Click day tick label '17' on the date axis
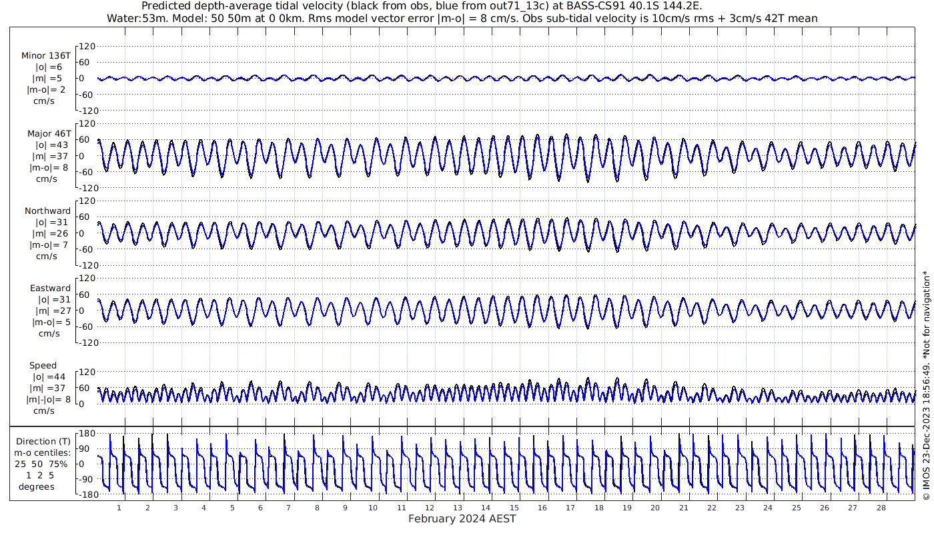The height and width of the screenshot is (533, 934). tap(570, 508)
